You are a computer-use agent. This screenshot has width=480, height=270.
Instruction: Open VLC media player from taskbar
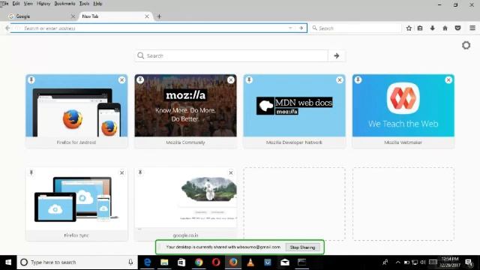tap(250, 262)
